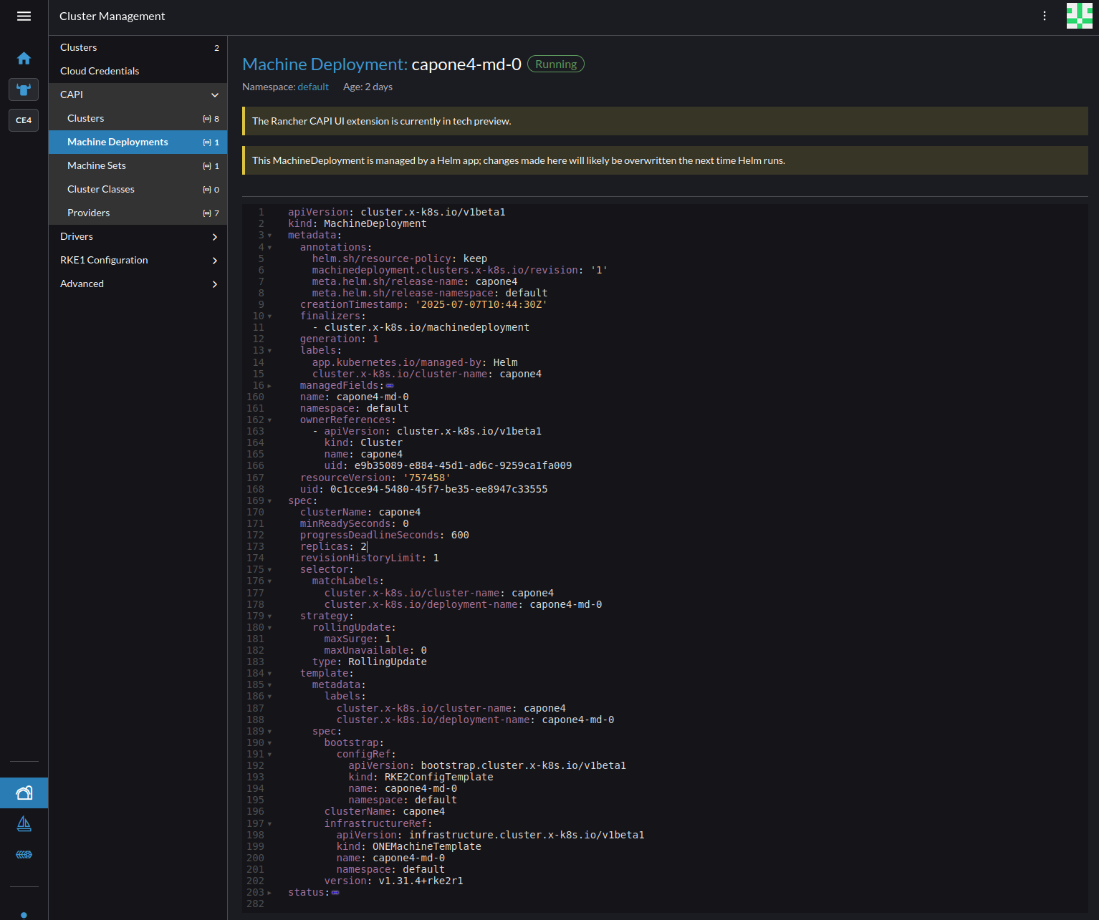The width and height of the screenshot is (1099, 920).
Task: Click the type: RollingUpdate line
Action: (370, 662)
